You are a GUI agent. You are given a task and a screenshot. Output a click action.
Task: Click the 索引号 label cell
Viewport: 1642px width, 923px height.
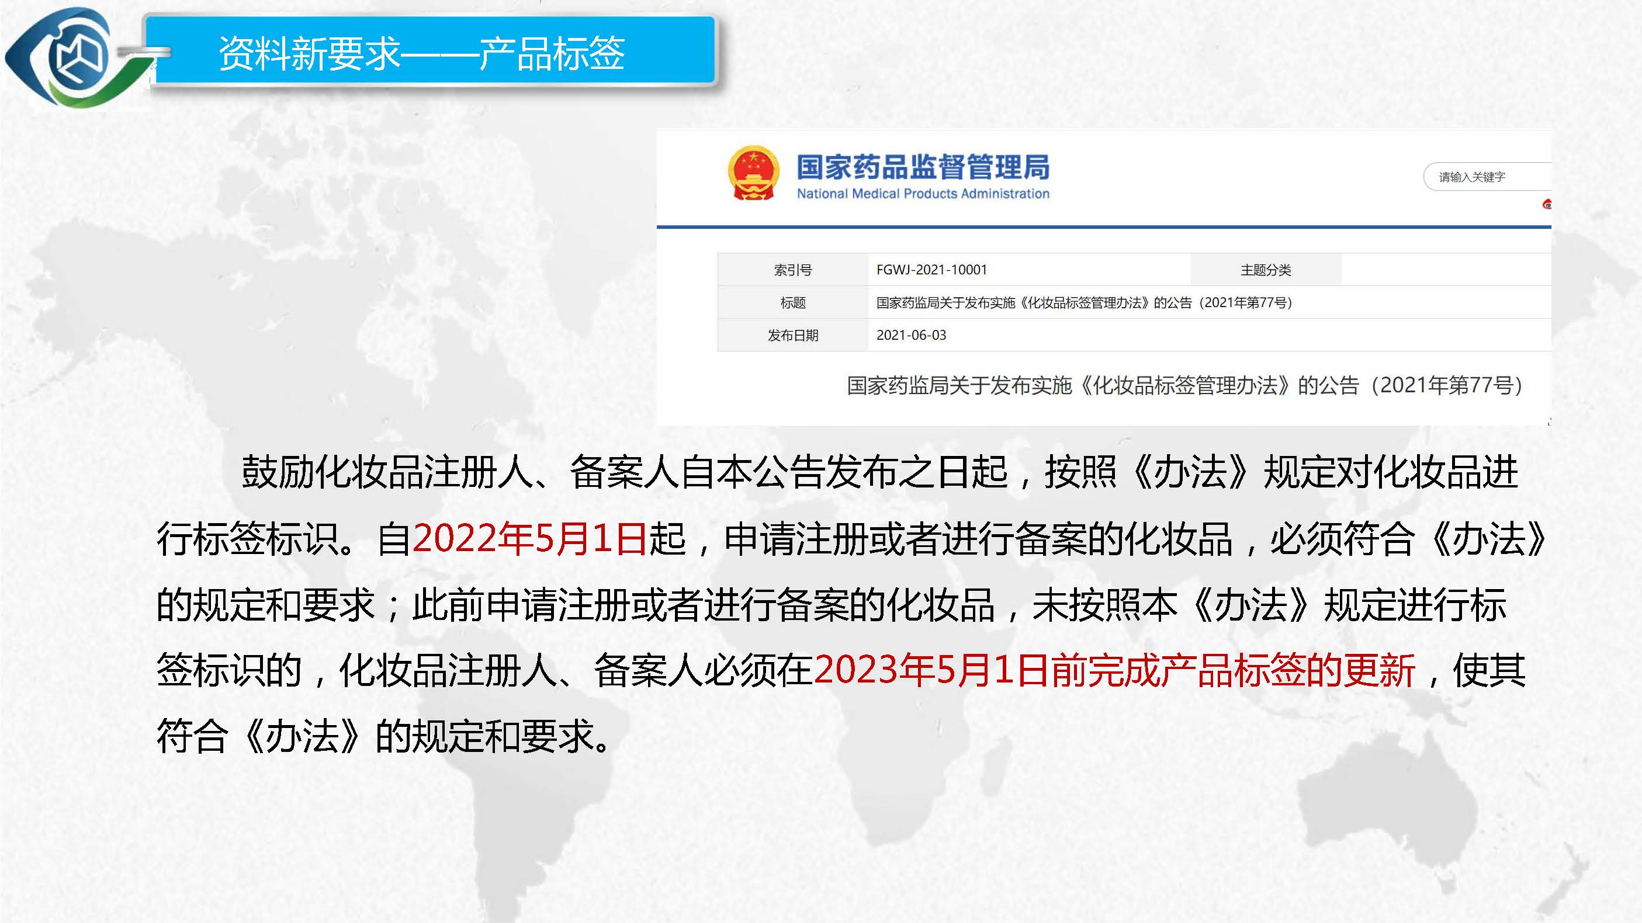click(x=792, y=270)
